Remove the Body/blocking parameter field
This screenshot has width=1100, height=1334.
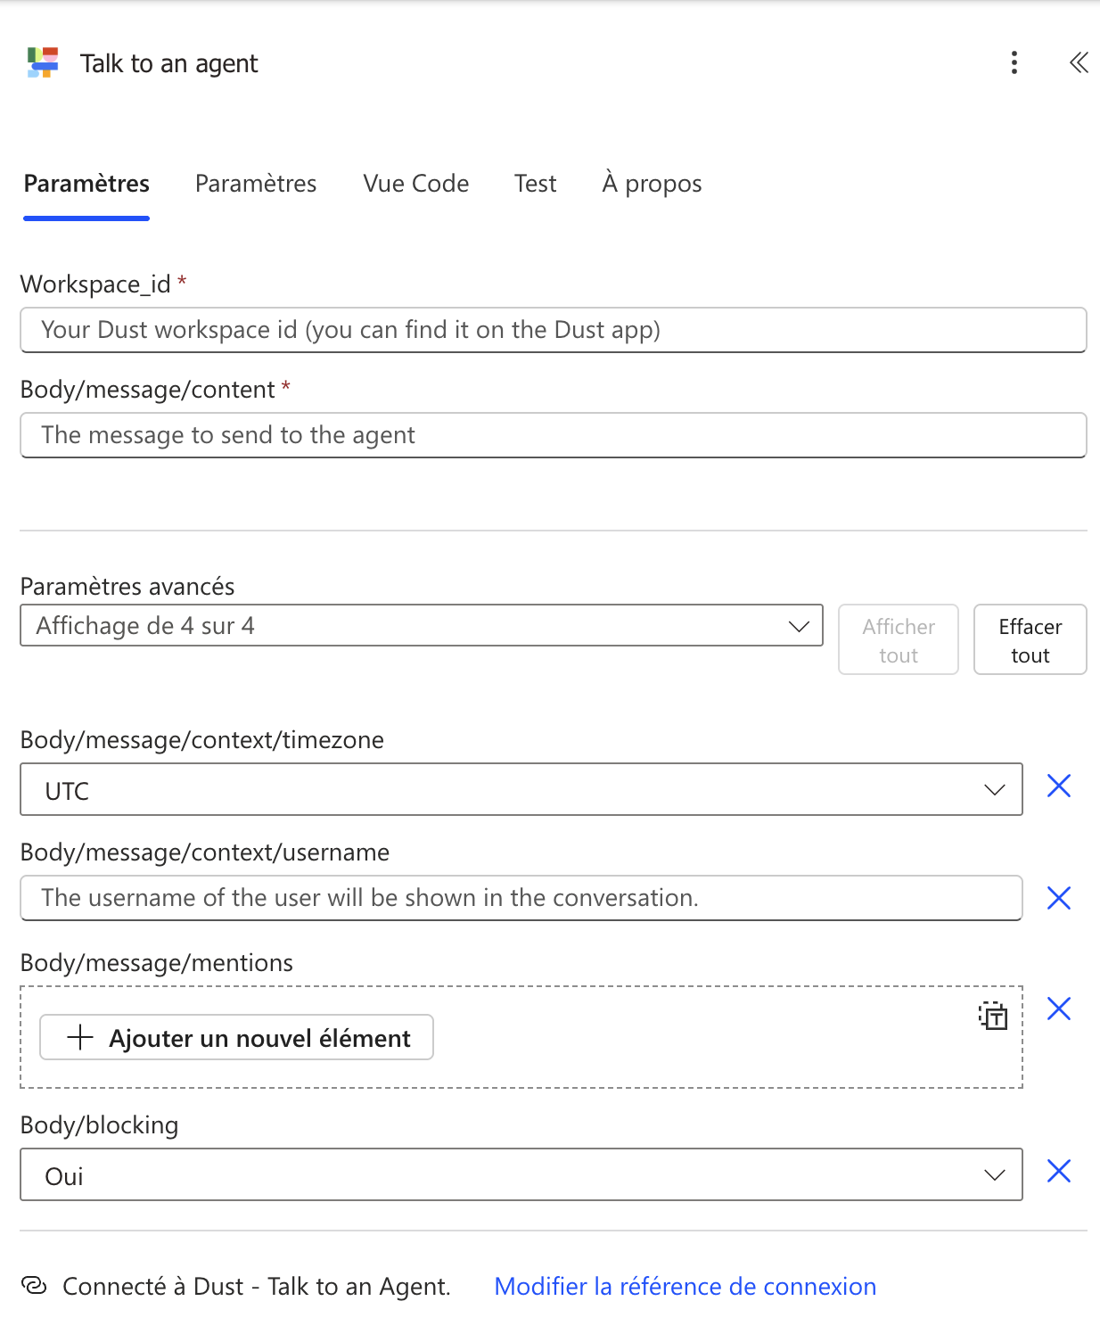1058,1172
